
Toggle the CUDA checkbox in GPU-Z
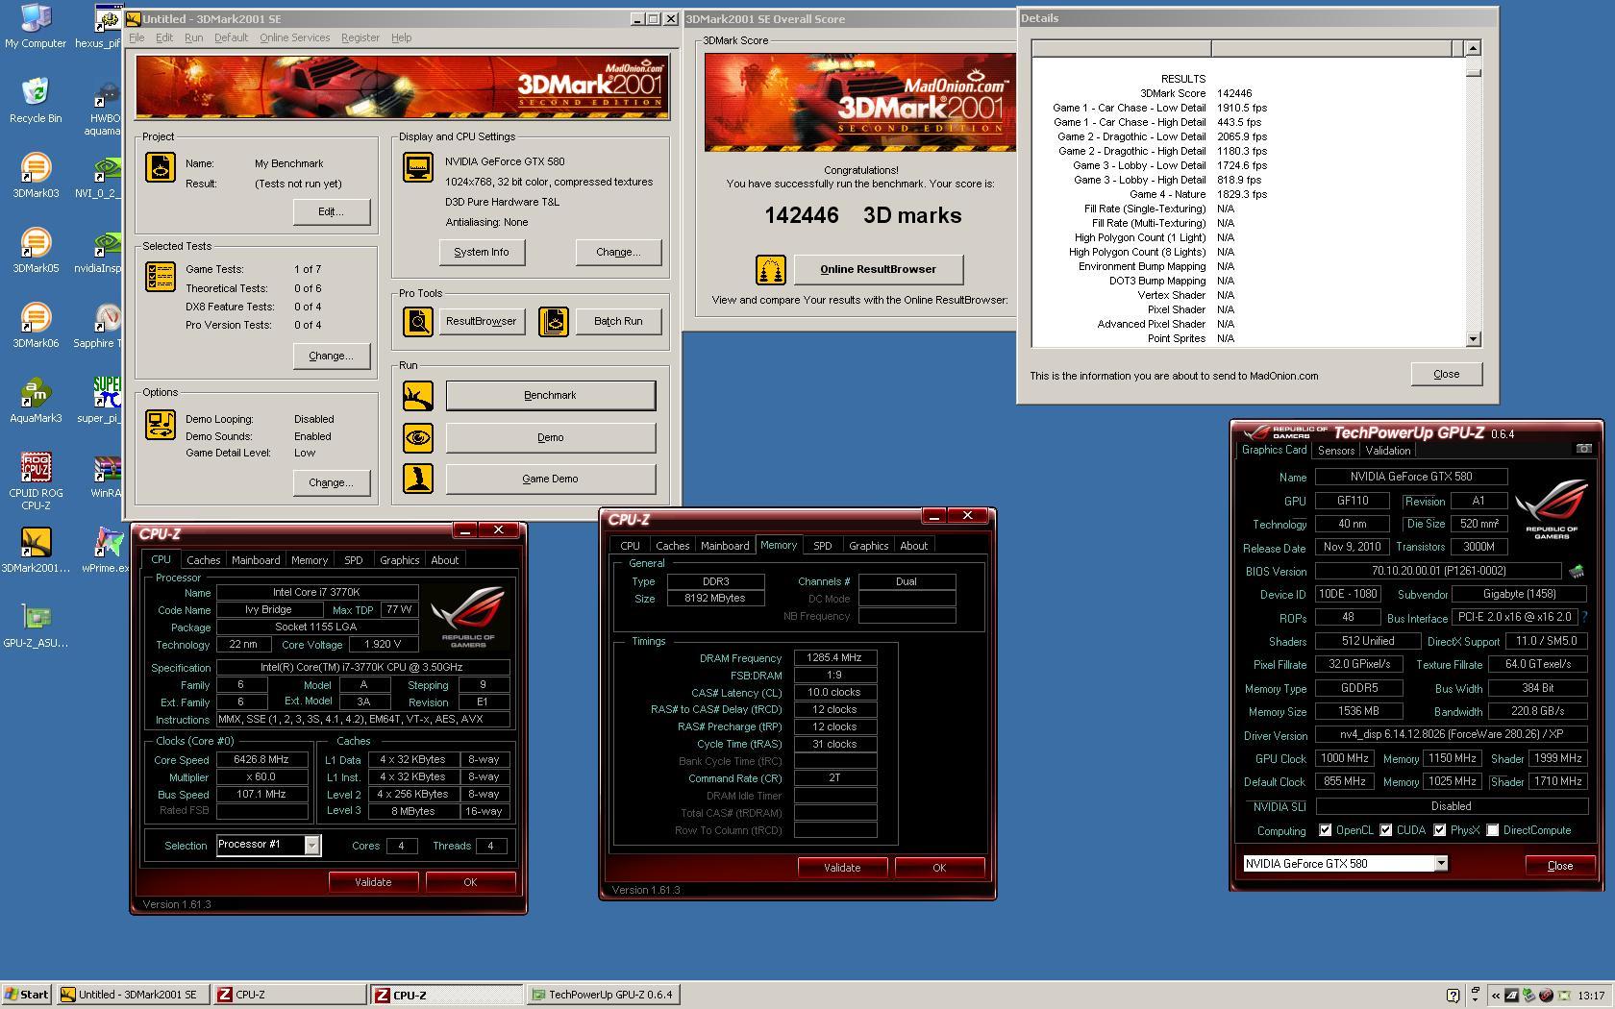pyautogui.click(x=1385, y=830)
